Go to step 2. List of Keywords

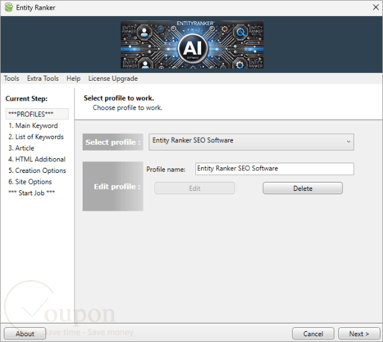tap(36, 137)
